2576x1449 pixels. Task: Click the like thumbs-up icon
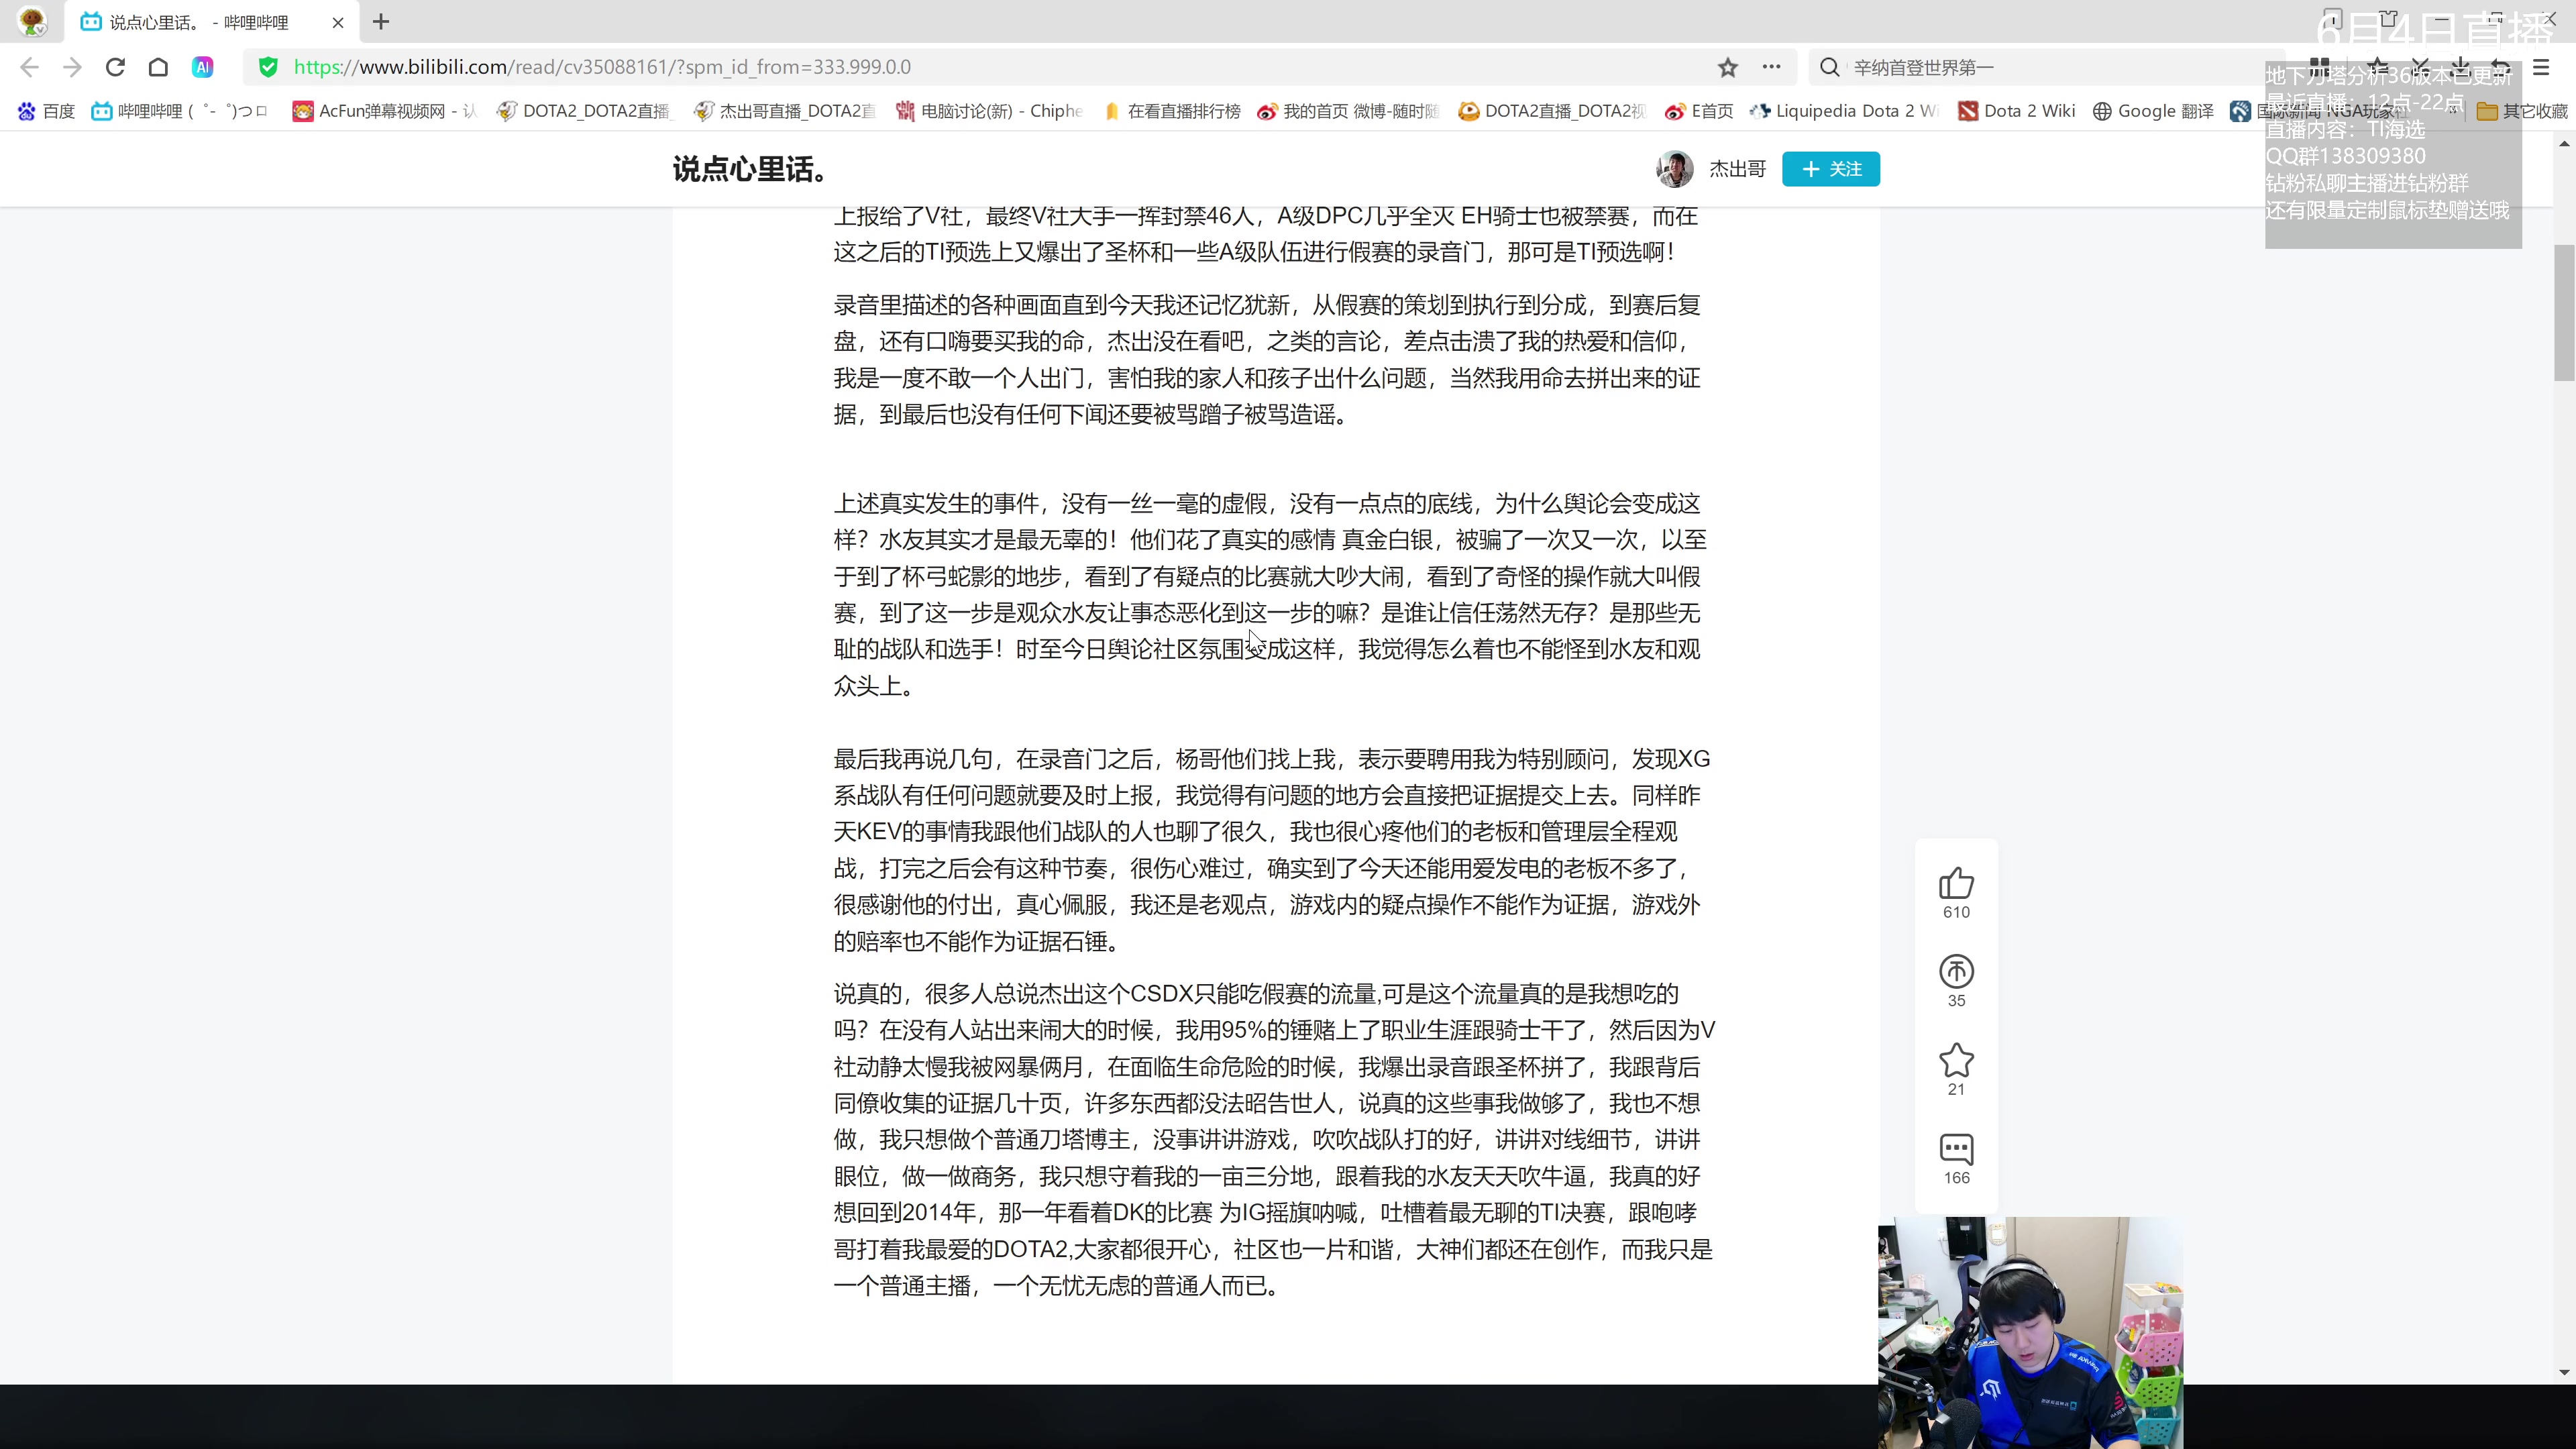(1956, 884)
